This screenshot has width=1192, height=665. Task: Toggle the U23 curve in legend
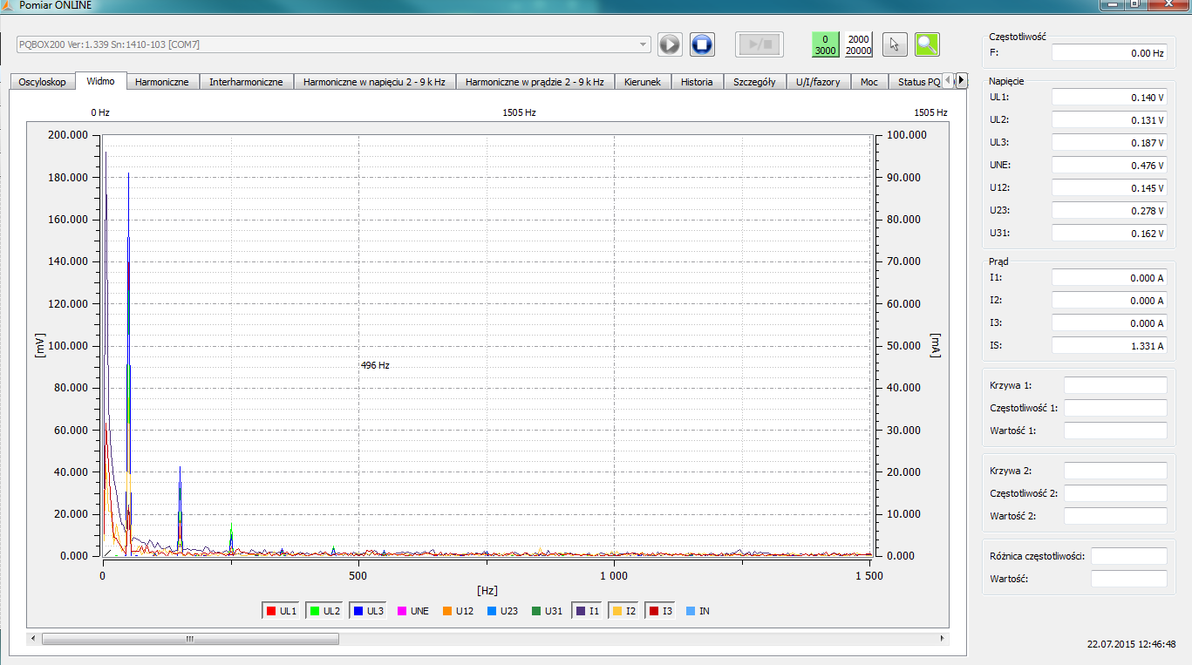tap(503, 611)
